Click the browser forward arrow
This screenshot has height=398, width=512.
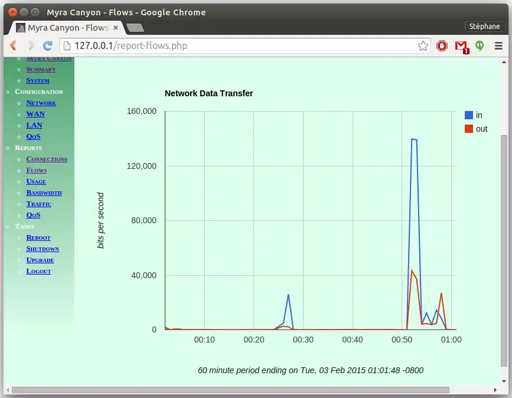[31, 45]
